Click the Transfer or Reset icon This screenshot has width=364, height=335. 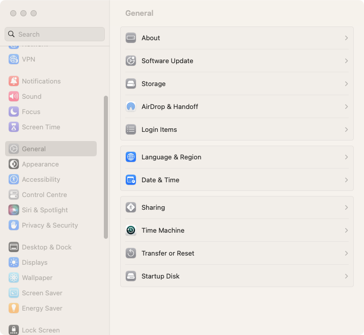pos(131,253)
